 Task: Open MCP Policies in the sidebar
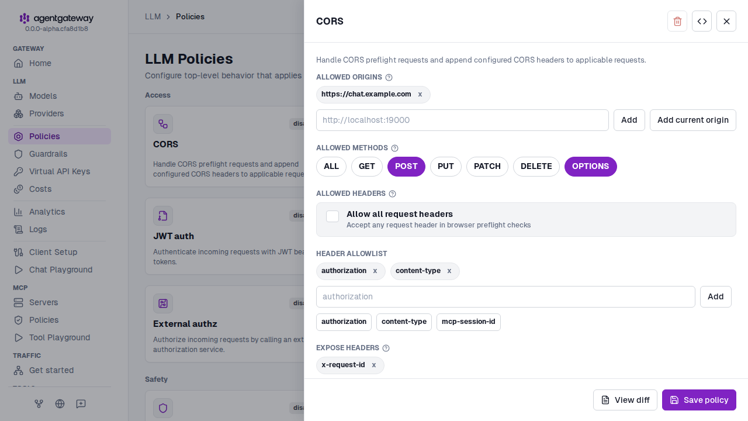coord(59,320)
